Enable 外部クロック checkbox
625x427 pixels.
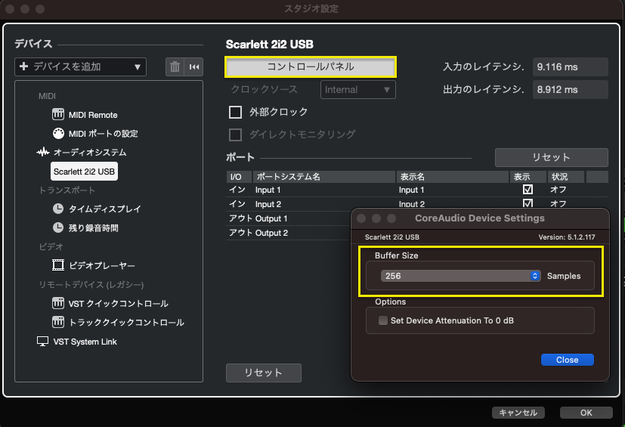click(235, 112)
